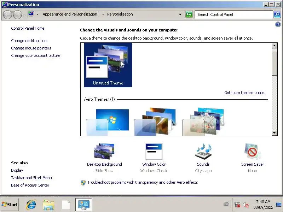
Task: Click the Sounds label link
Action: [x=203, y=164]
